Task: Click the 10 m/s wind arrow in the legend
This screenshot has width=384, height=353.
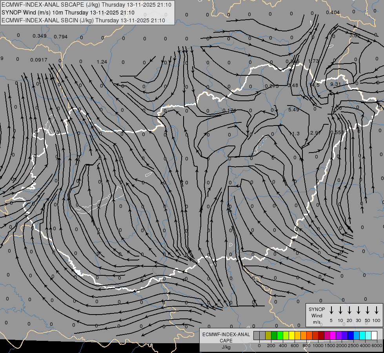Action: tap(340, 310)
